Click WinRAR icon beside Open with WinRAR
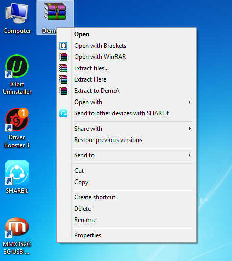232x261 pixels. (x=63, y=57)
